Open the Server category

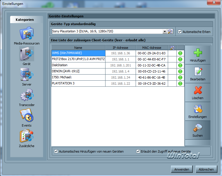tap(27, 77)
